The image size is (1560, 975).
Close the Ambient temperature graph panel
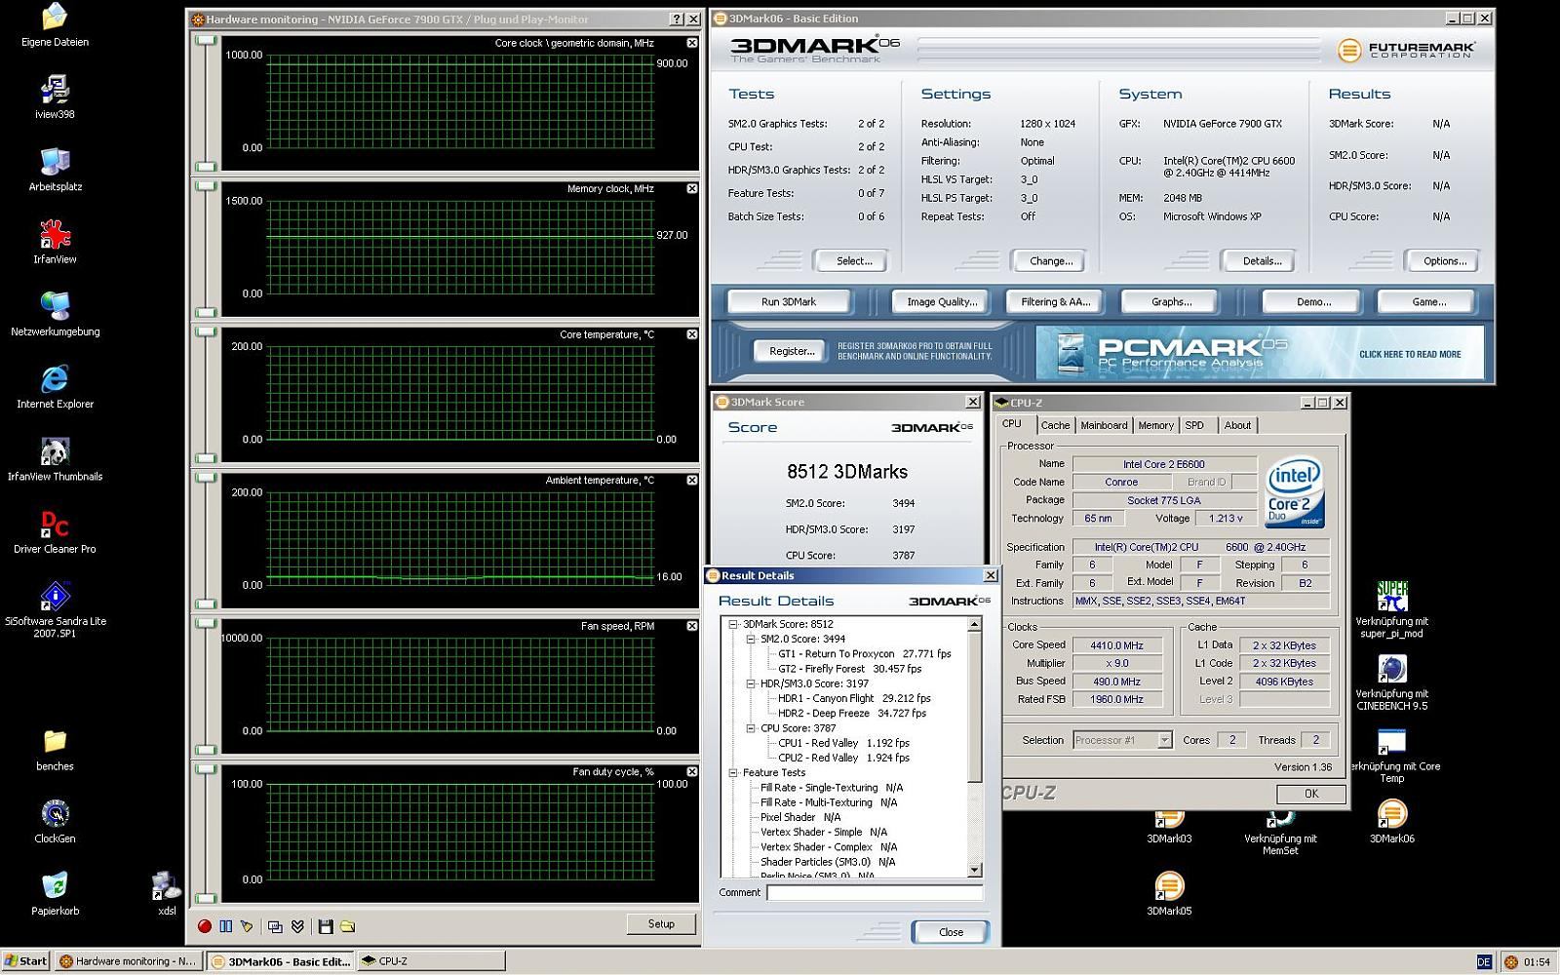coord(691,480)
